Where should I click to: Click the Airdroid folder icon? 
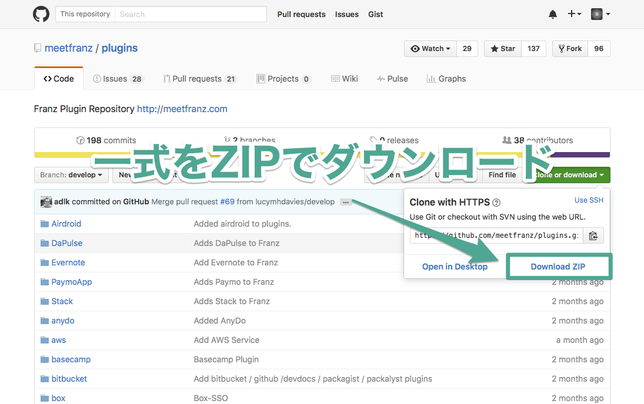[x=45, y=224]
